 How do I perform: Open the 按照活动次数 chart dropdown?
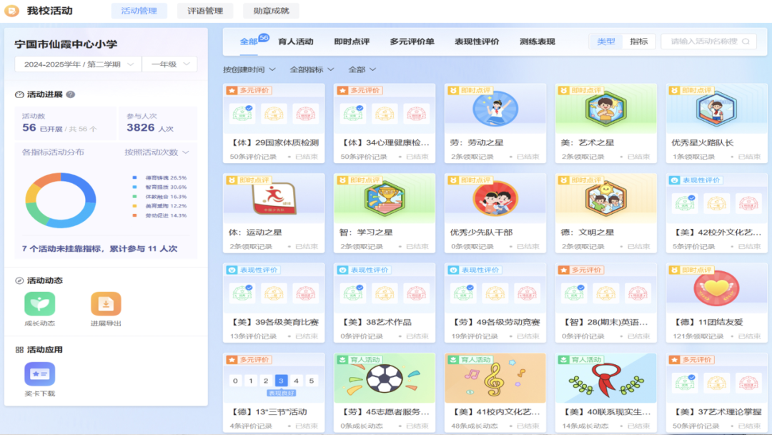tap(157, 152)
